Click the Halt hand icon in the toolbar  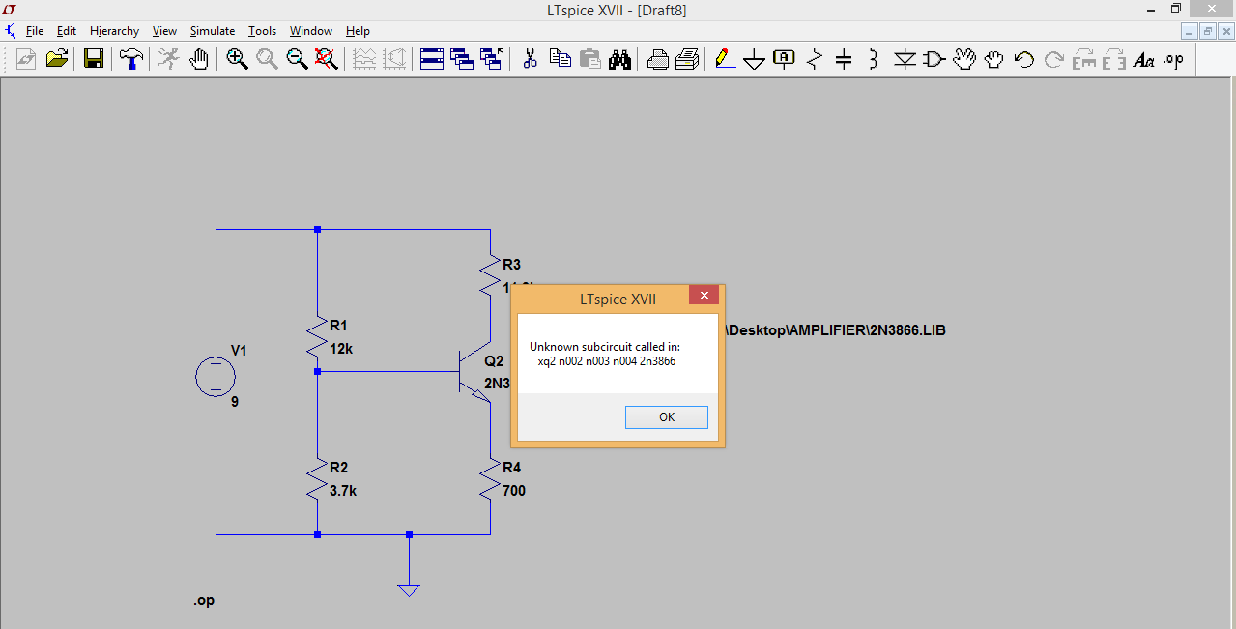coord(199,59)
